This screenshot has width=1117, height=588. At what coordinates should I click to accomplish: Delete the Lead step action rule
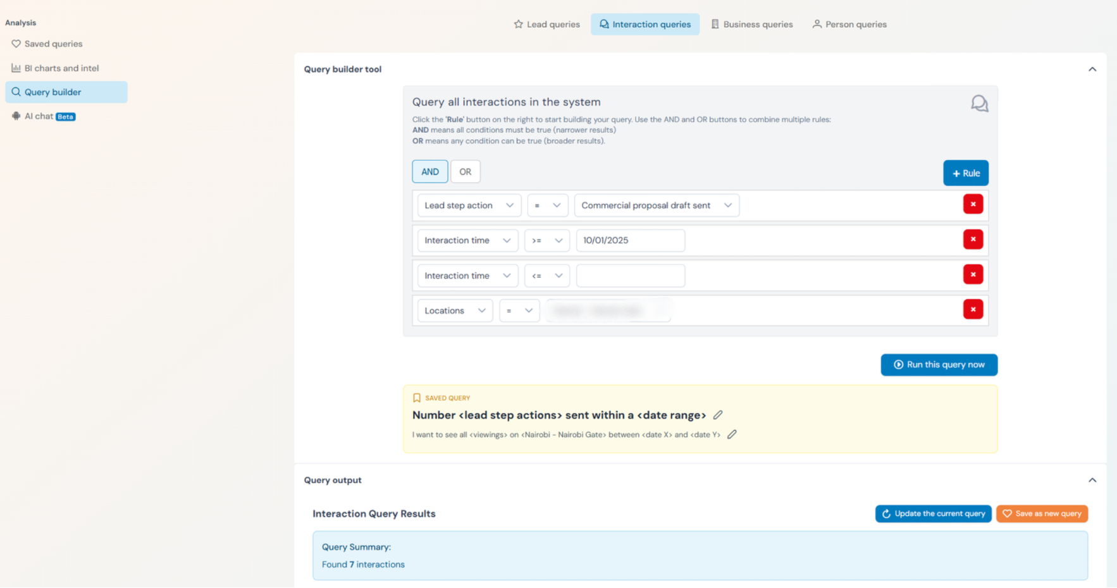pyautogui.click(x=972, y=204)
